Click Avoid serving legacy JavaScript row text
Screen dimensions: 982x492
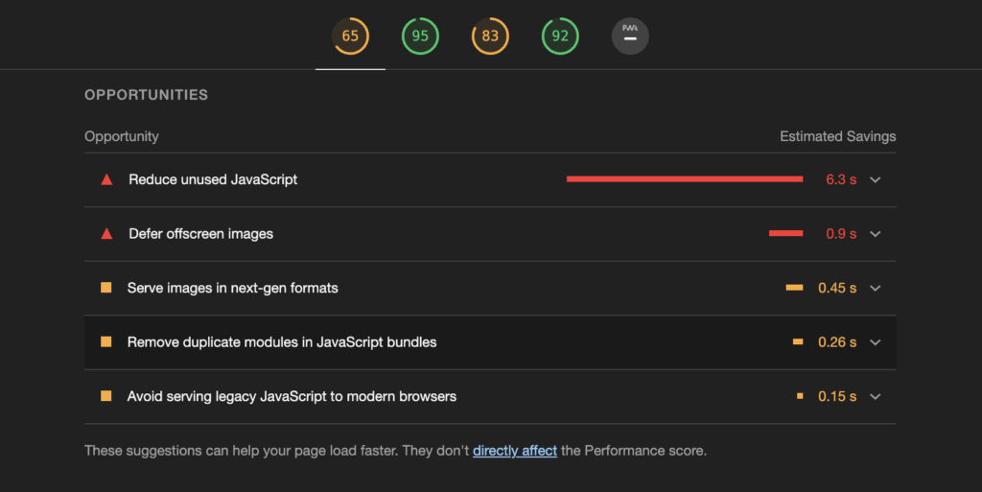click(x=292, y=396)
